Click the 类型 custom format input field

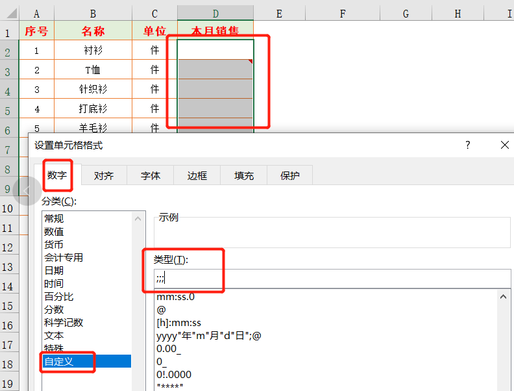click(x=332, y=279)
